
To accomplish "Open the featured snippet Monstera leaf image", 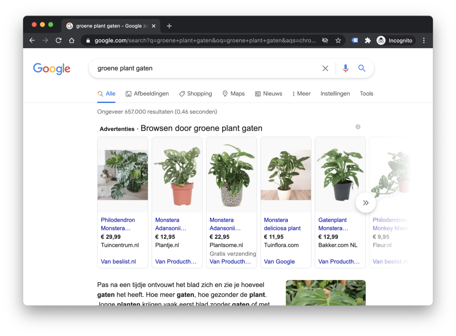I will tap(326, 293).
